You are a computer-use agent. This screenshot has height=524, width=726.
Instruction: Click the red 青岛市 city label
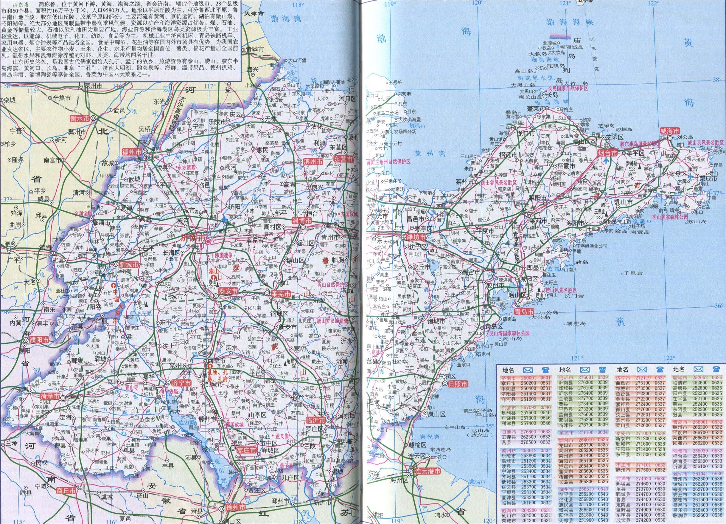(x=524, y=312)
